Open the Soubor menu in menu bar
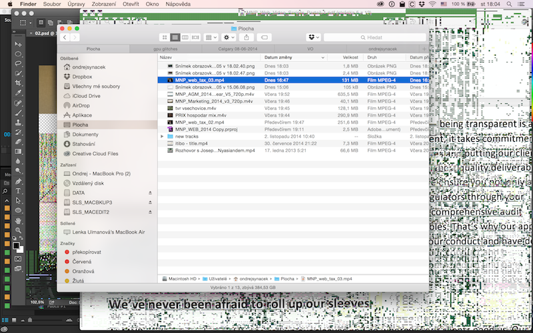 click(x=52, y=4)
